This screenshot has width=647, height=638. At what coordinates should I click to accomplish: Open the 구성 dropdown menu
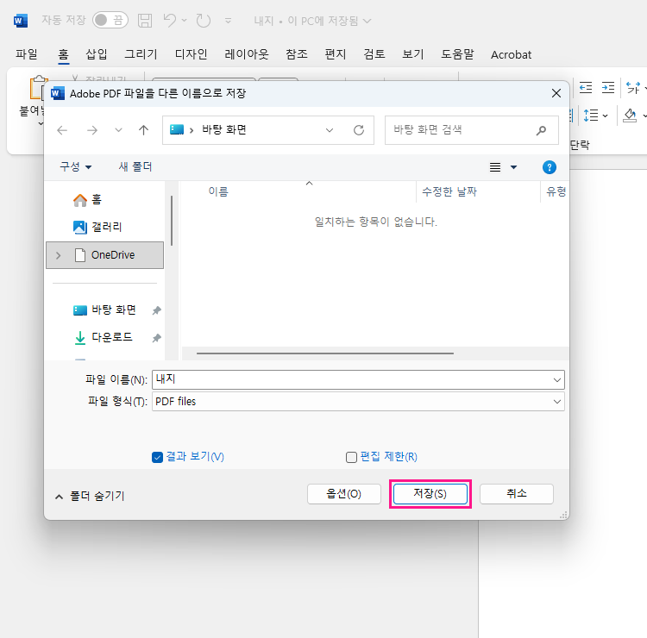pos(76,167)
